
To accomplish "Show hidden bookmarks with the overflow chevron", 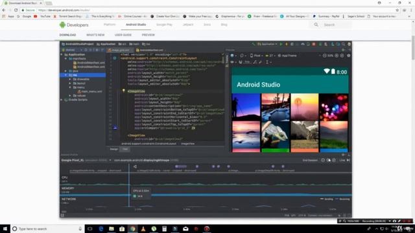I will (x=409, y=16).
